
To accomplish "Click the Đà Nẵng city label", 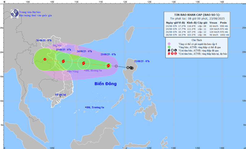I will point(73,71).
